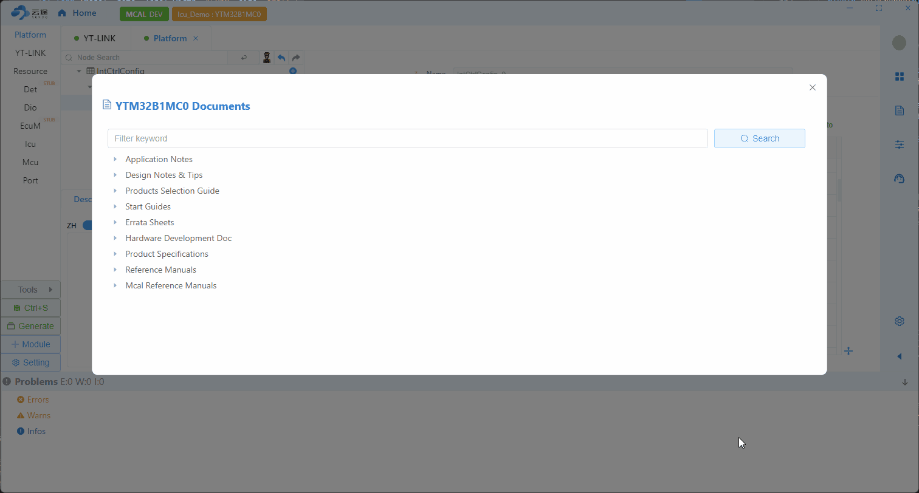Close the YTM32B1MC0 Documents dialog

tap(812, 87)
